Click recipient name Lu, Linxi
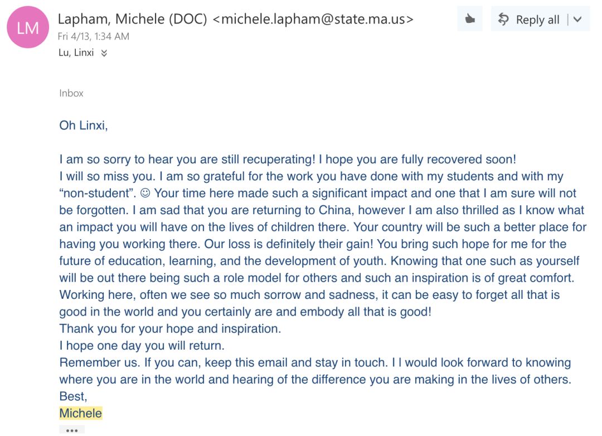The height and width of the screenshot is (436, 602). click(76, 52)
